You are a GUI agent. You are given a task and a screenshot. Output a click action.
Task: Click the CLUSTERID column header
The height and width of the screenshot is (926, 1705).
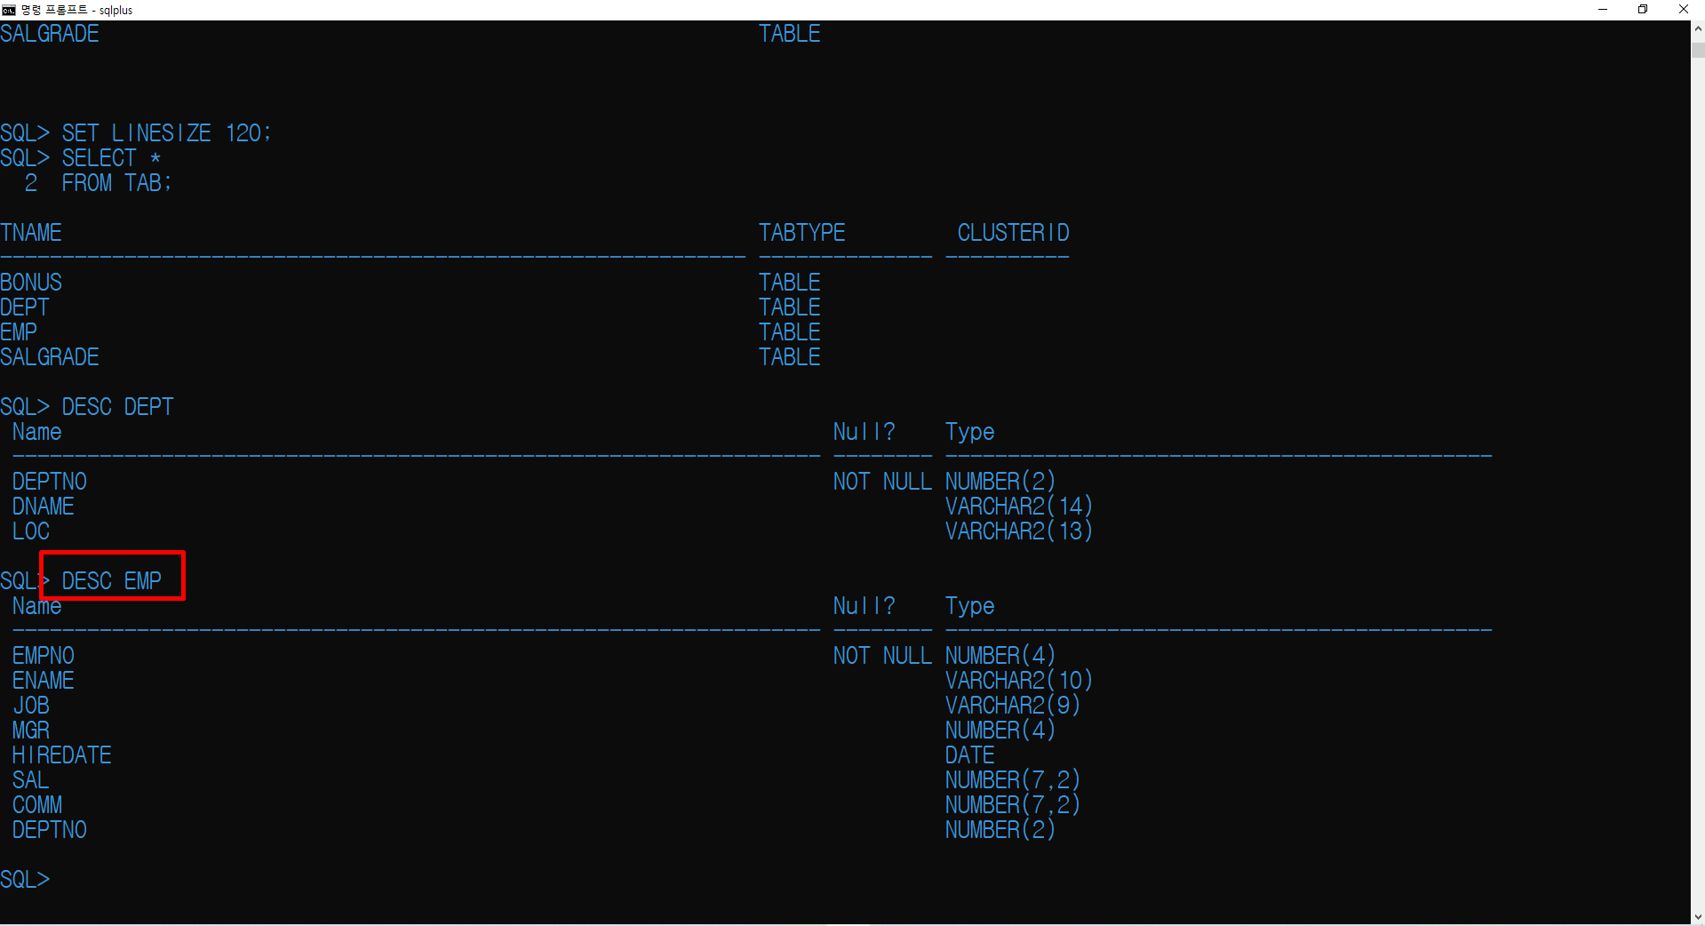pos(1013,233)
